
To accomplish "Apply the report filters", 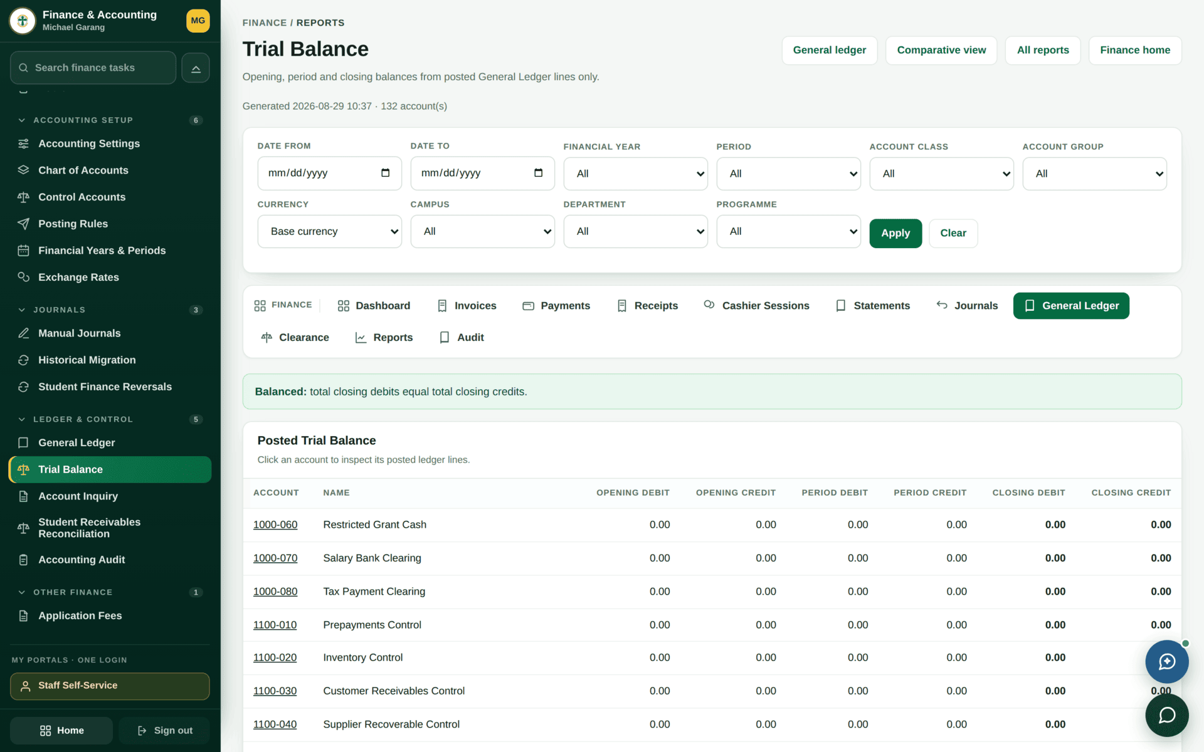I will pos(895,233).
